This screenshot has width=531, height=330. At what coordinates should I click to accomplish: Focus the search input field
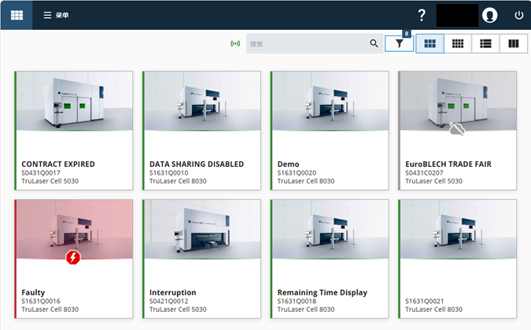pyautogui.click(x=315, y=43)
